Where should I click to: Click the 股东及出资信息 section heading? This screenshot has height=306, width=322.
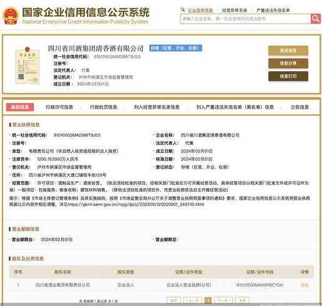(x=28, y=259)
